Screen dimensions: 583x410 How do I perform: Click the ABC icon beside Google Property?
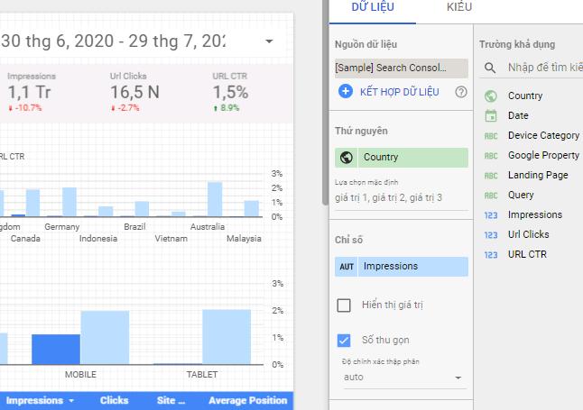491,156
